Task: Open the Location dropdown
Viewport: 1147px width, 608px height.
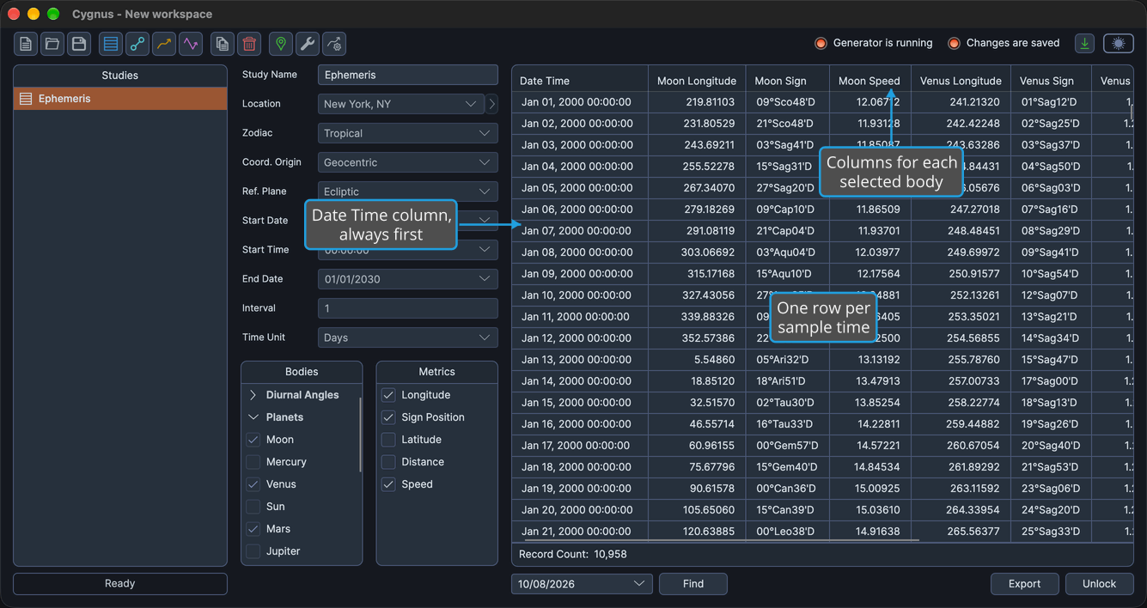Action: (x=401, y=104)
